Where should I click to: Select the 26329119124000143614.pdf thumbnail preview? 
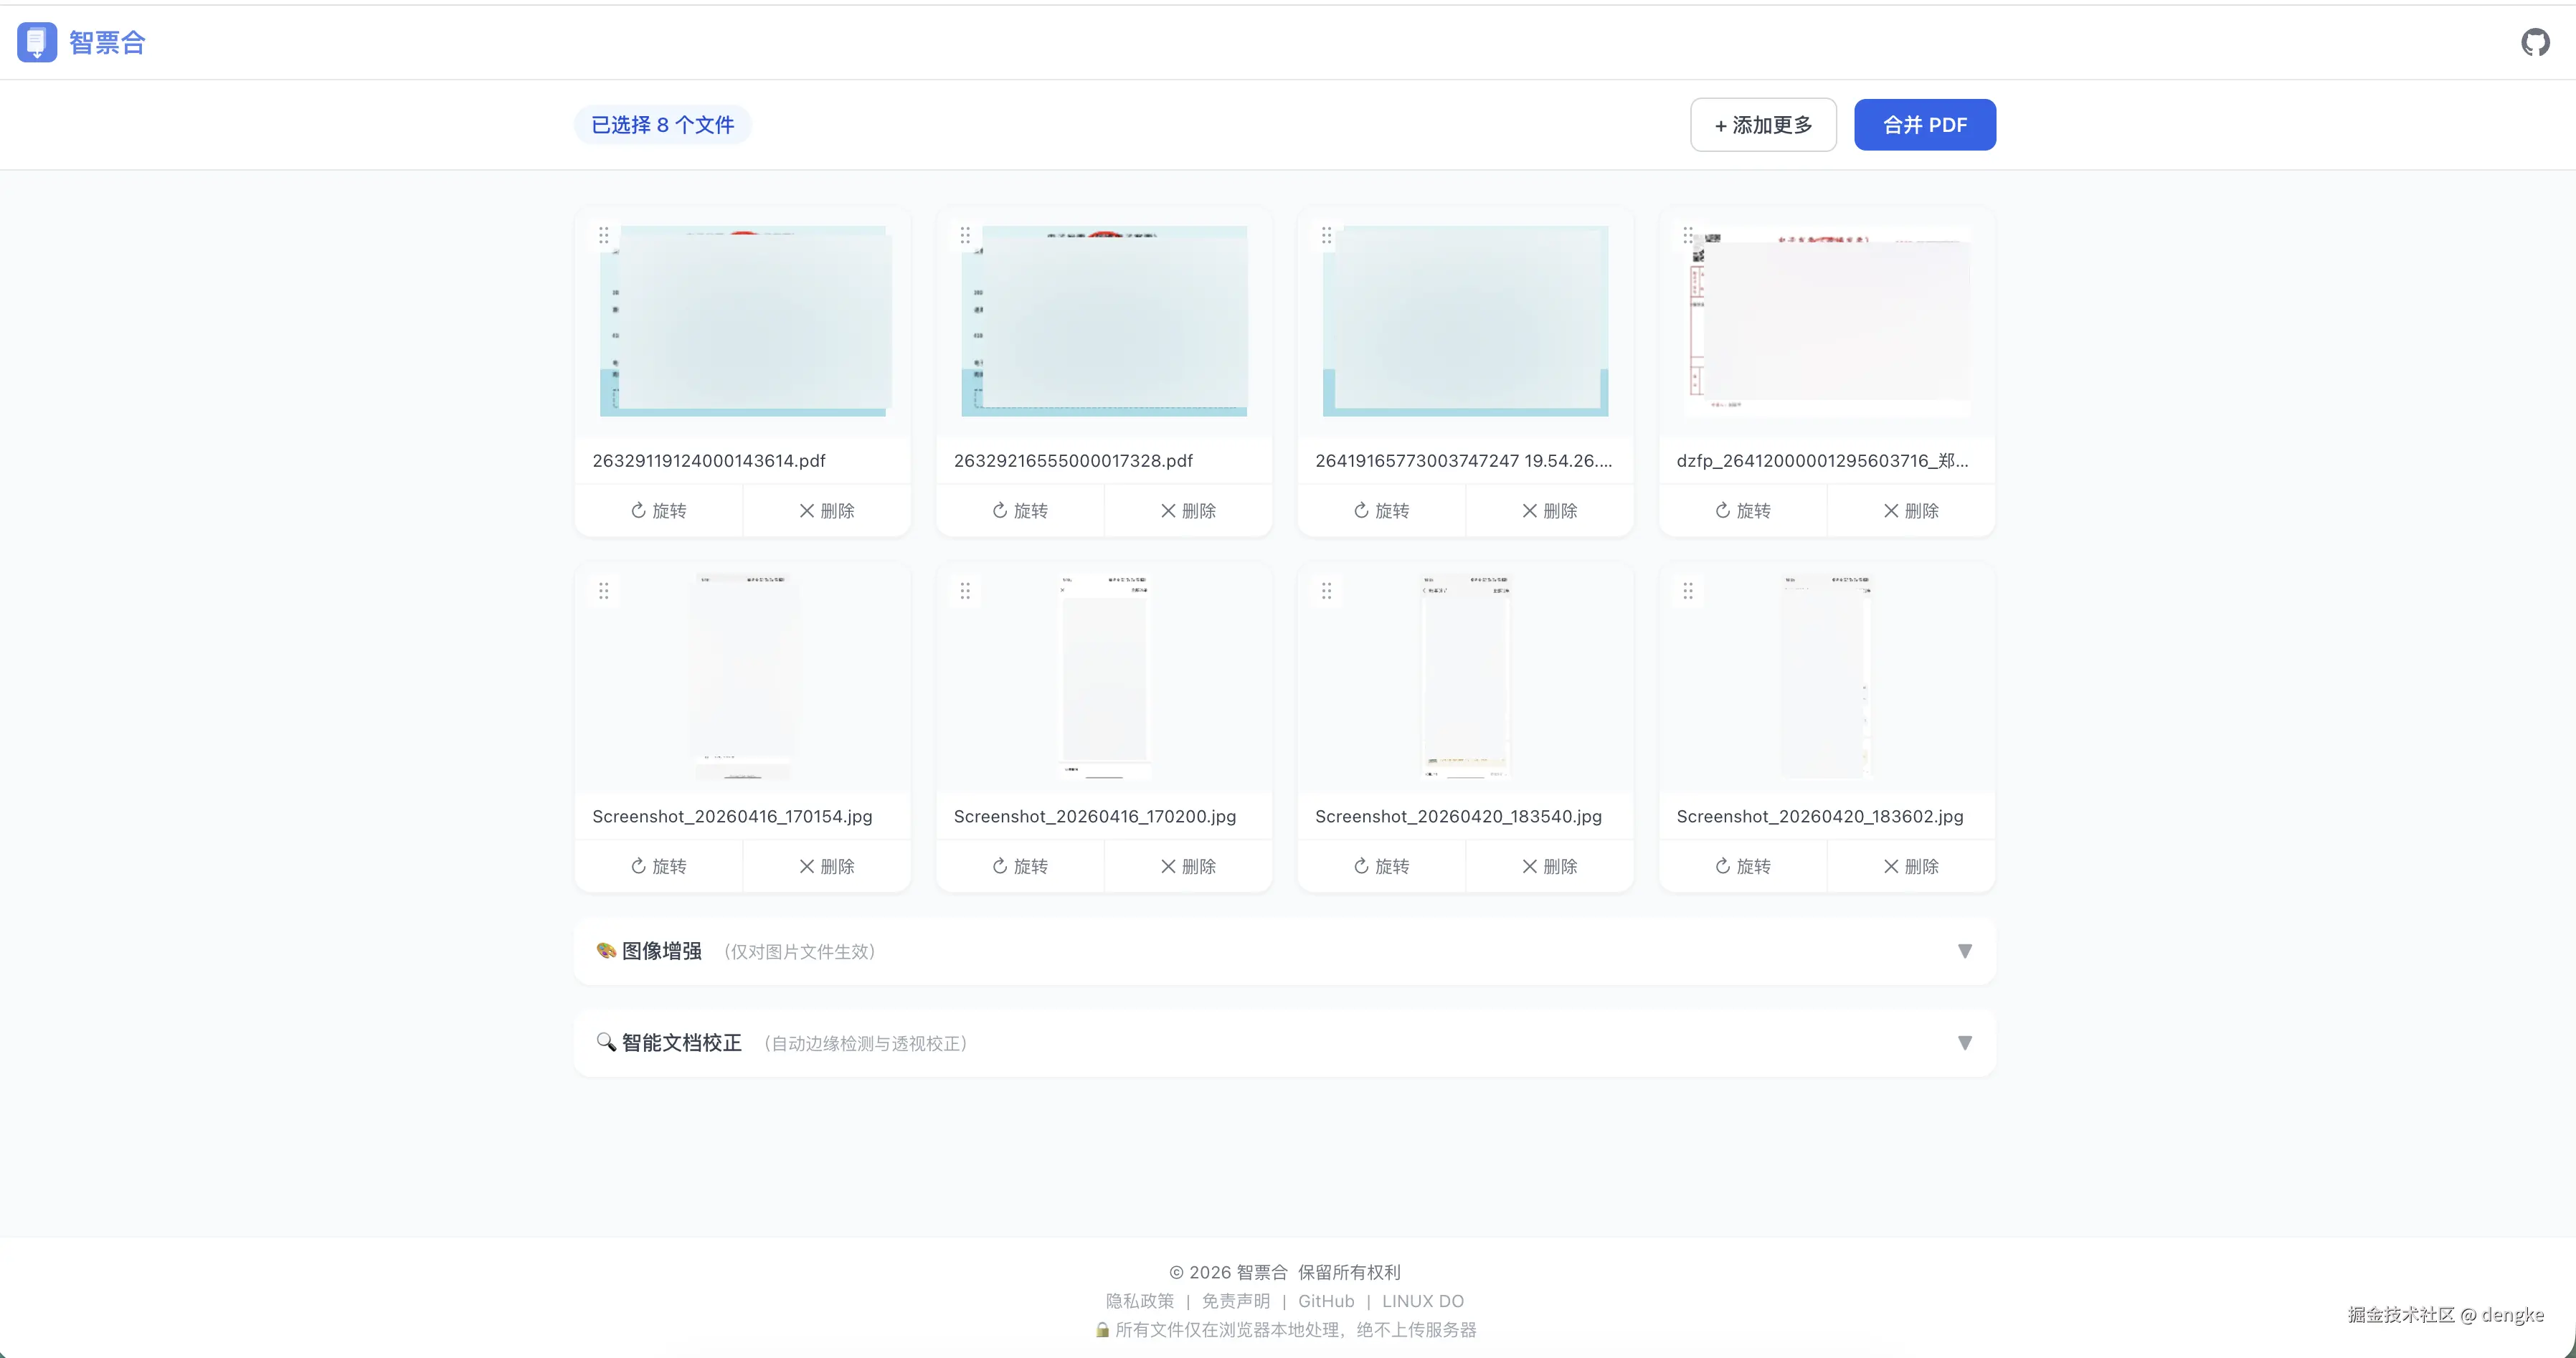[742, 321]
